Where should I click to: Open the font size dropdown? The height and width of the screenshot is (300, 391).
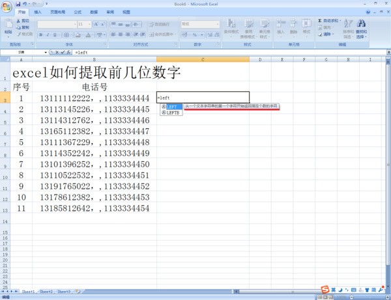[x=89, y=24]
